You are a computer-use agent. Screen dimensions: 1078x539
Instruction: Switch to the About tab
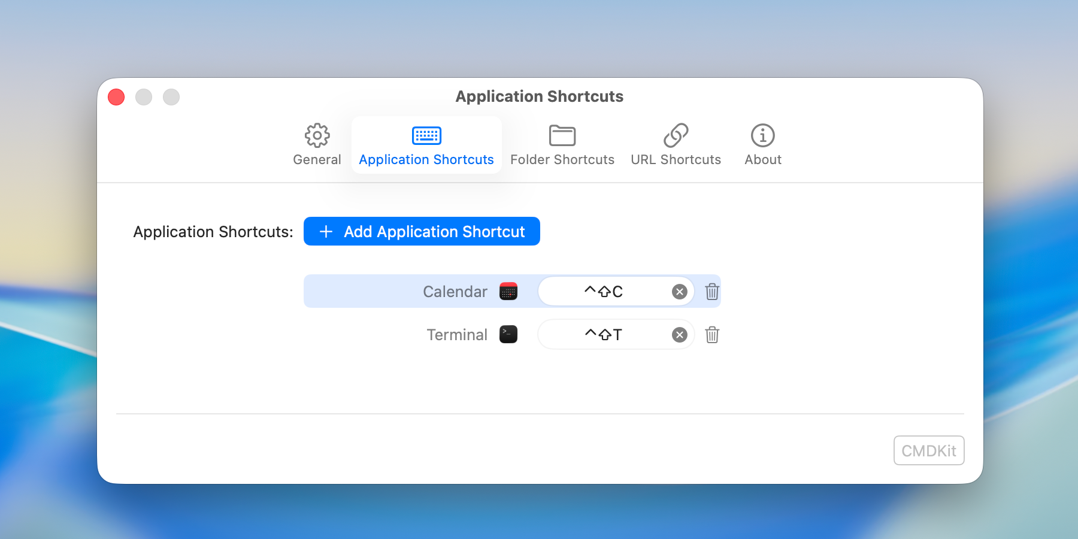tap(762, 159)
